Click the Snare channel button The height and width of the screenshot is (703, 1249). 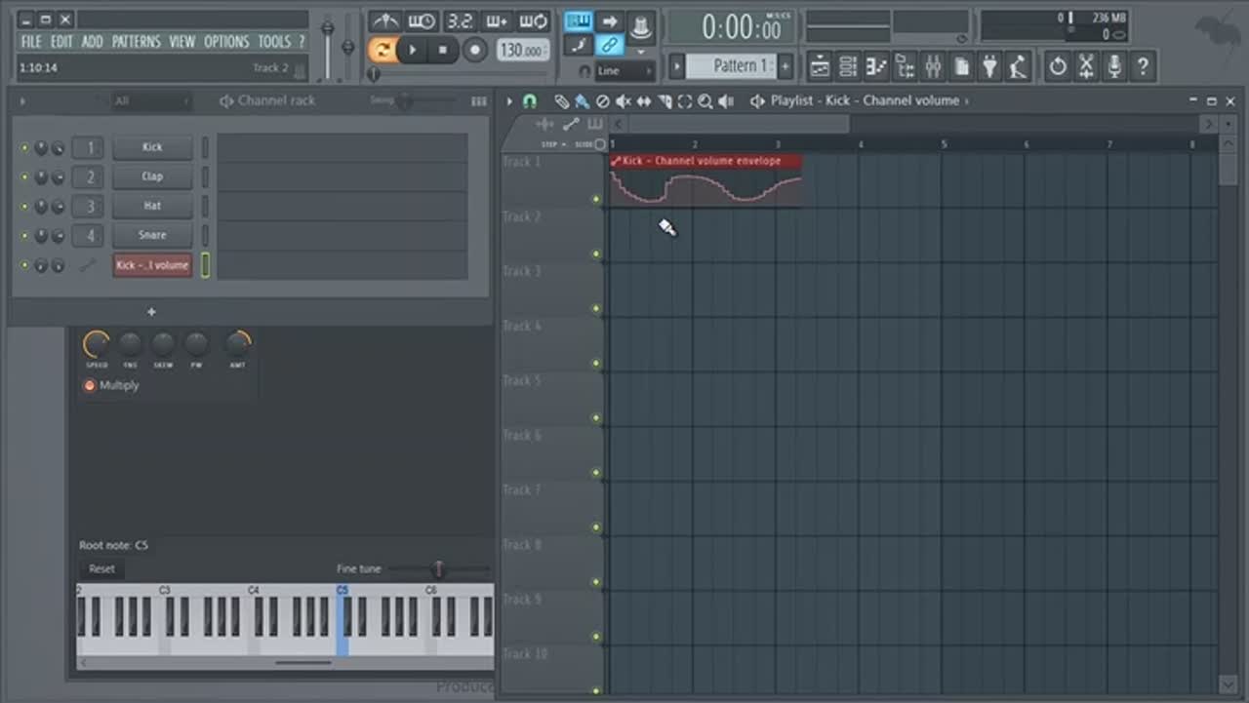coord(152,235)
